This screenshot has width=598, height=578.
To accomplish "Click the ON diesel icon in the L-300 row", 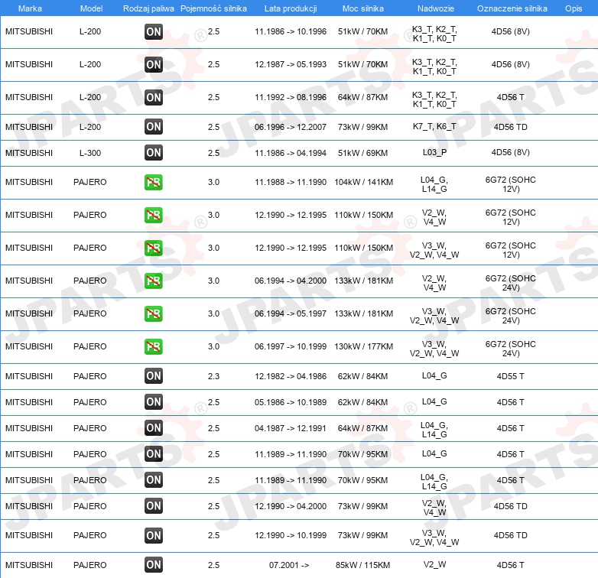I will point(154,152).
